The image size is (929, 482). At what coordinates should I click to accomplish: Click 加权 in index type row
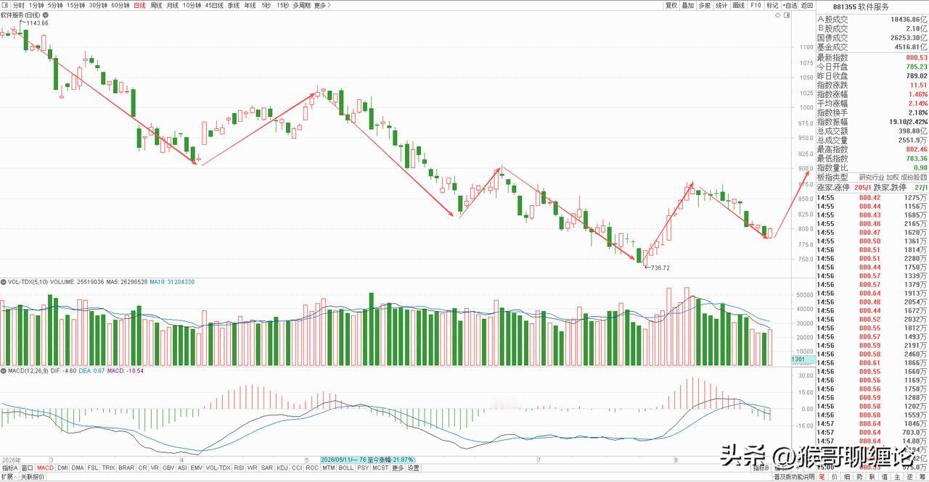coord(892,177)
